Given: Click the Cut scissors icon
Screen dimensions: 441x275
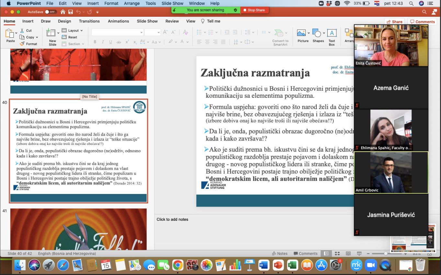Looking at the screenshot, I should point(22,30).
